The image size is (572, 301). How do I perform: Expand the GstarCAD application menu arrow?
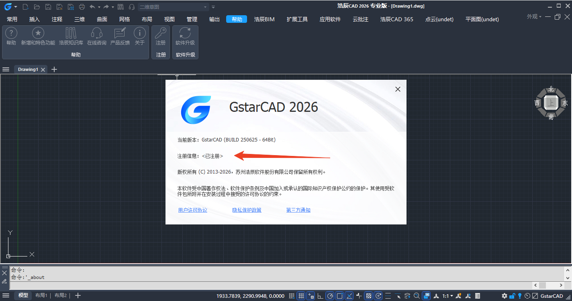[x=16, y=7]
